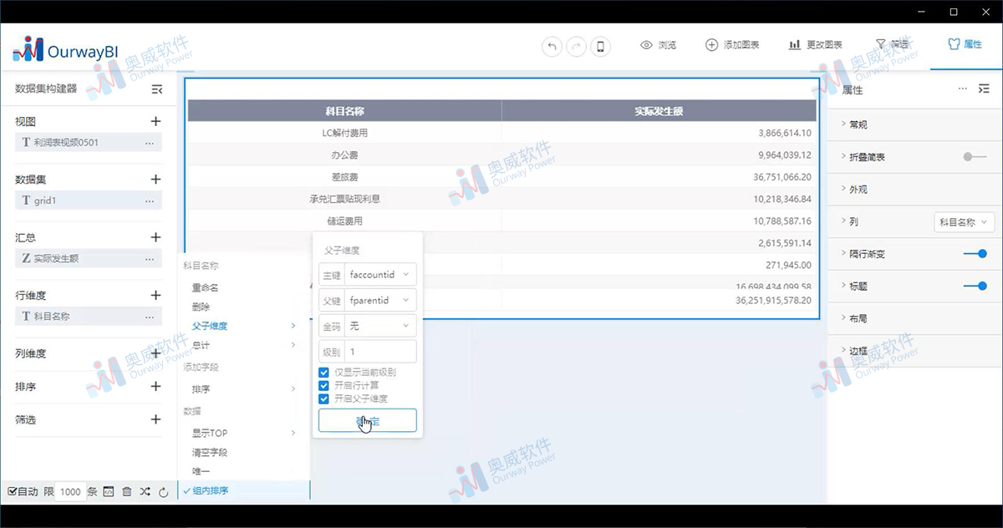Click the shuffle swap icon in bottom bar
This screenshot has height=528, width=1003.
(145, 492)
